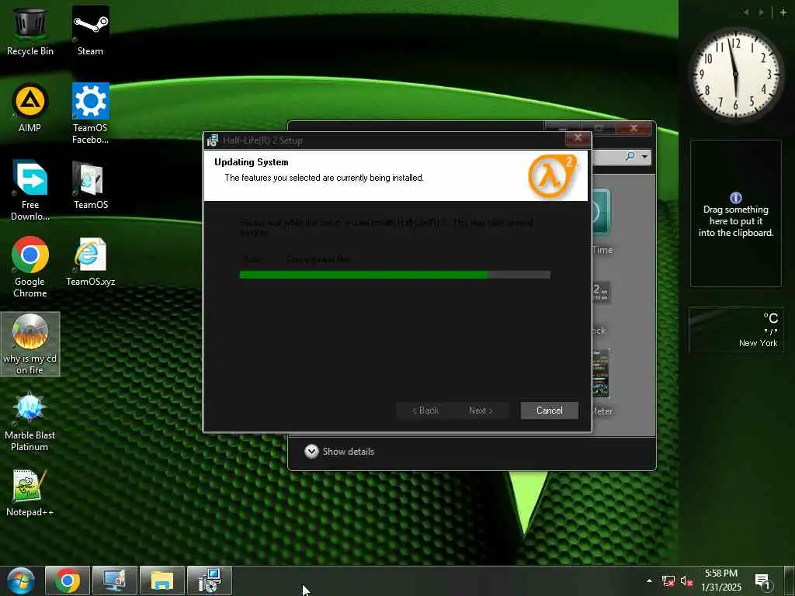Open the monitor app in the taskbar

115,580
